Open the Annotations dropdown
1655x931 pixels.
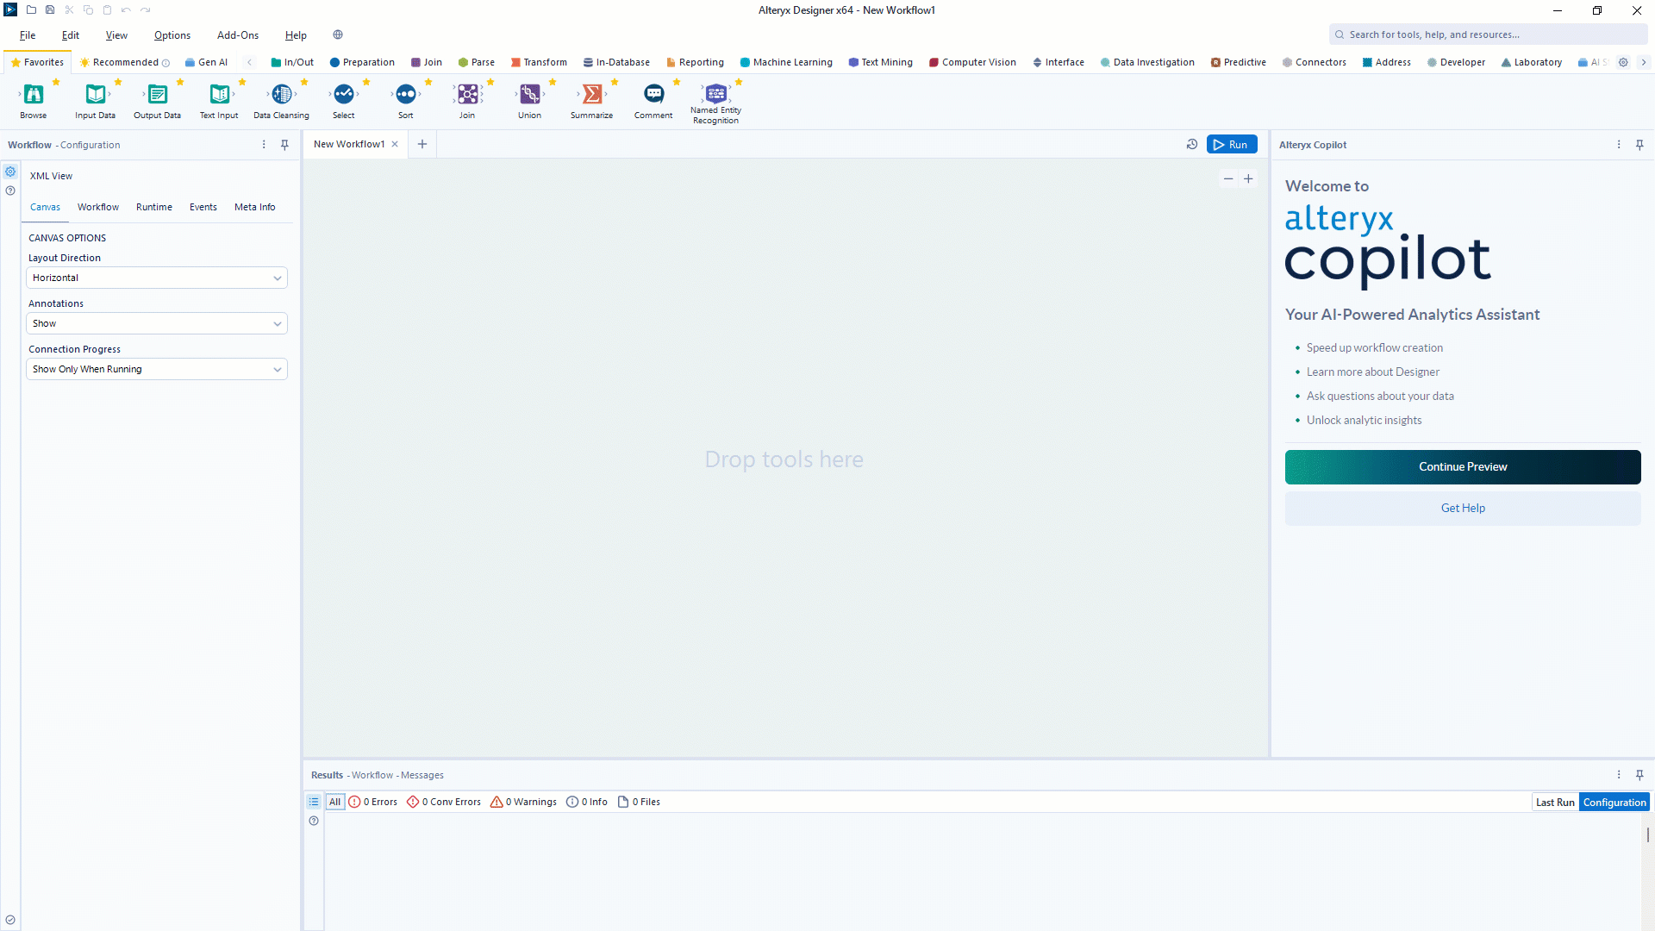(x=157, y=323)
